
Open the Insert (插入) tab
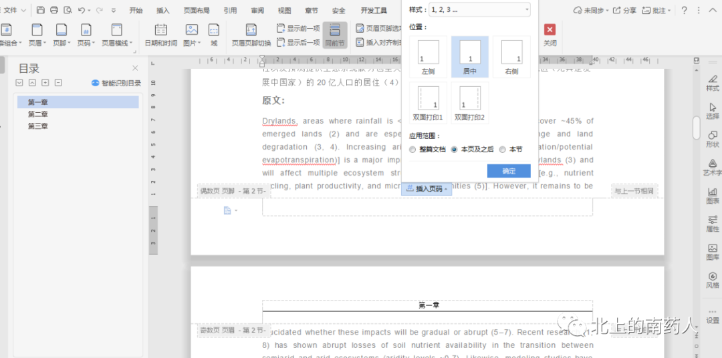[163, 10]
